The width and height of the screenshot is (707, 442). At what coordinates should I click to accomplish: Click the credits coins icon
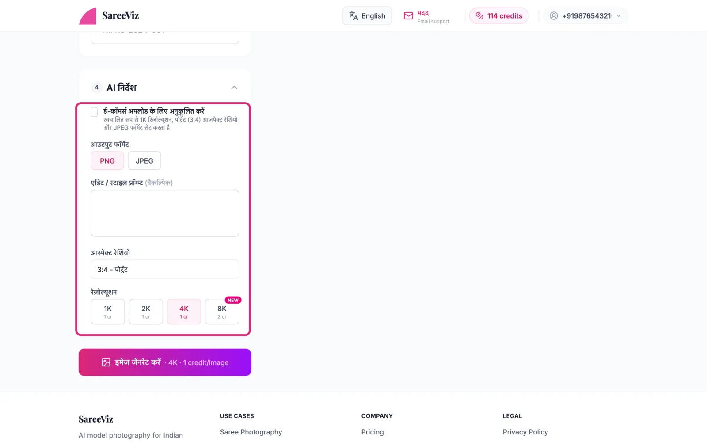479,16
